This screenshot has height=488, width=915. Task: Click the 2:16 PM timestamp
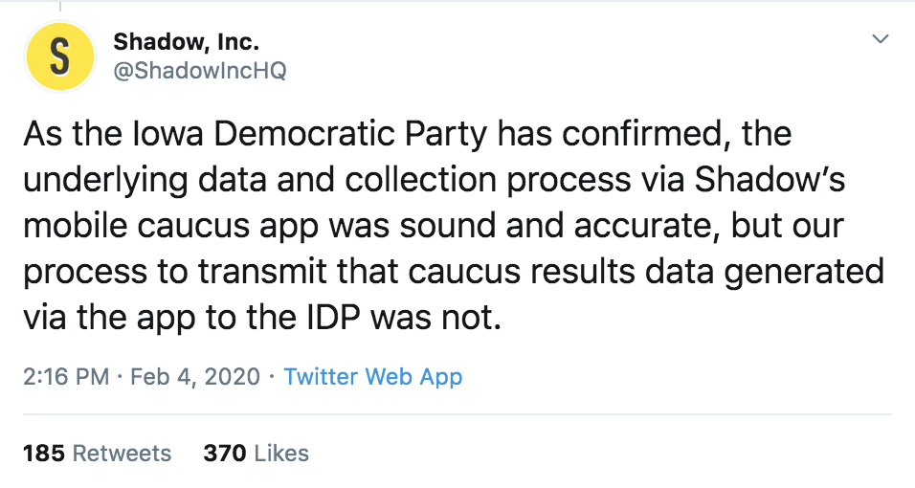[x=65, y=376]
